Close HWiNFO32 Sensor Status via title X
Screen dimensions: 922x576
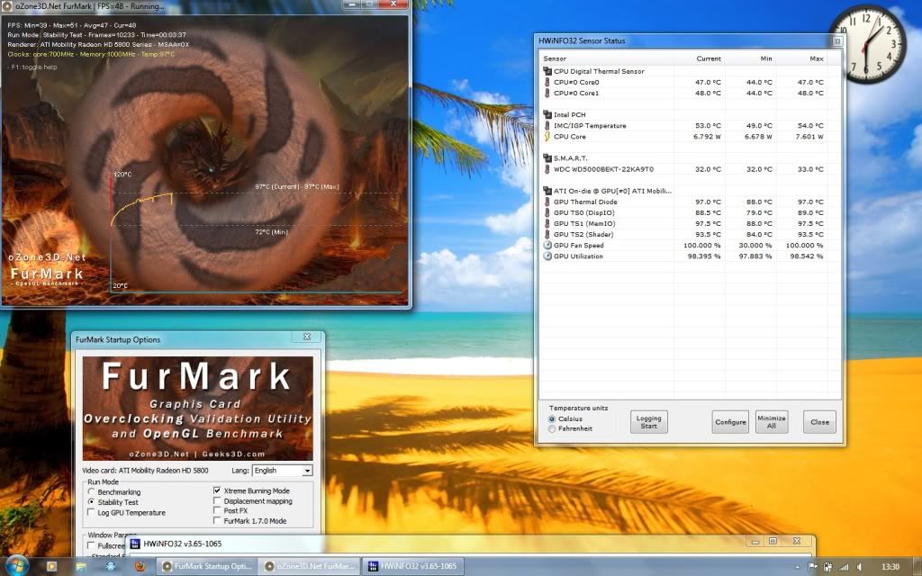tap(837, 41)
